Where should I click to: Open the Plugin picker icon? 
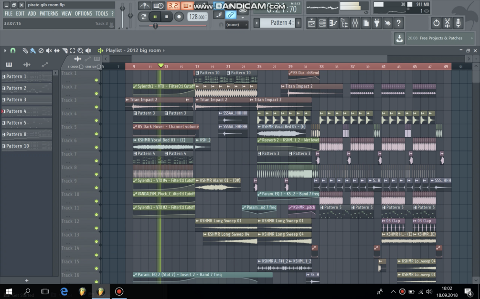point(377,22)
